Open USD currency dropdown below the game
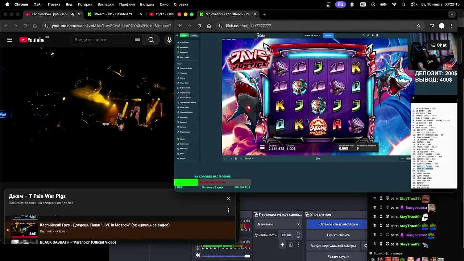The height and width of the screenshot is (261, 464). click(x=249, y=158)
